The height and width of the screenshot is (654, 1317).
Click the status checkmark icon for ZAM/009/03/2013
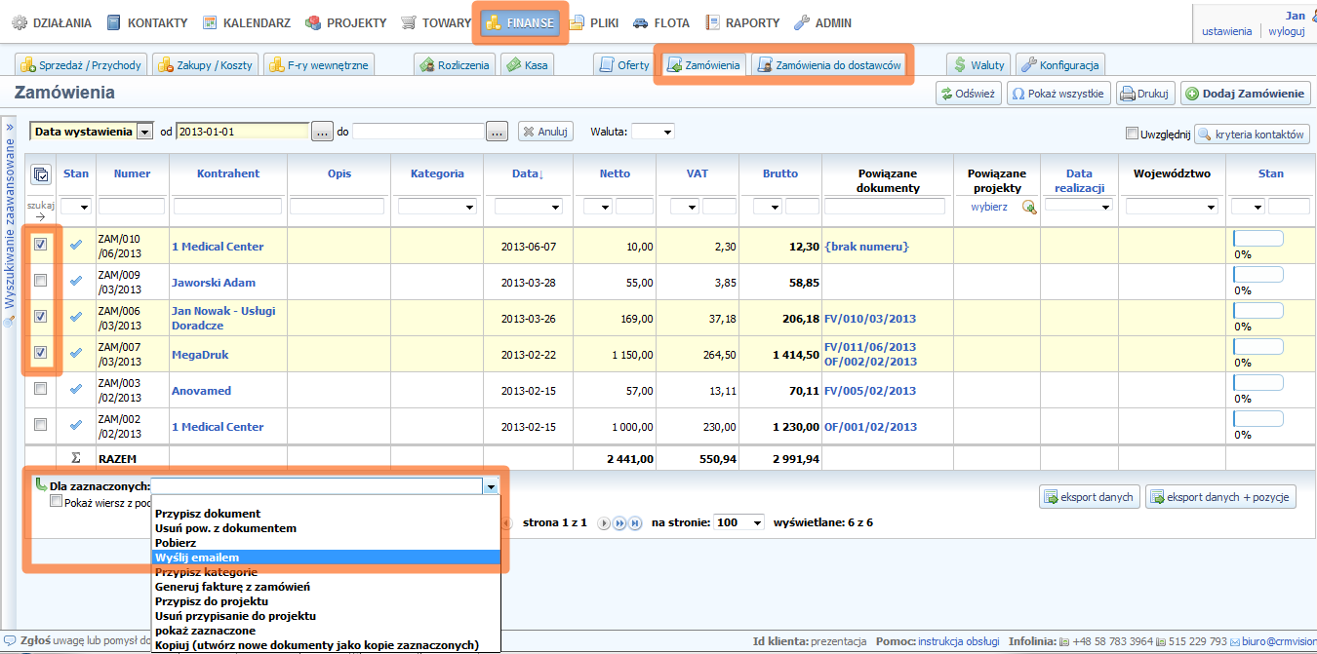[x=76, y=281]
